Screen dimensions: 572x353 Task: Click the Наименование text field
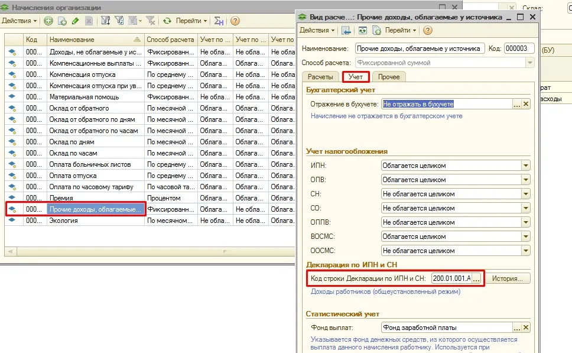pyautogui.click(x=420, y=48)
